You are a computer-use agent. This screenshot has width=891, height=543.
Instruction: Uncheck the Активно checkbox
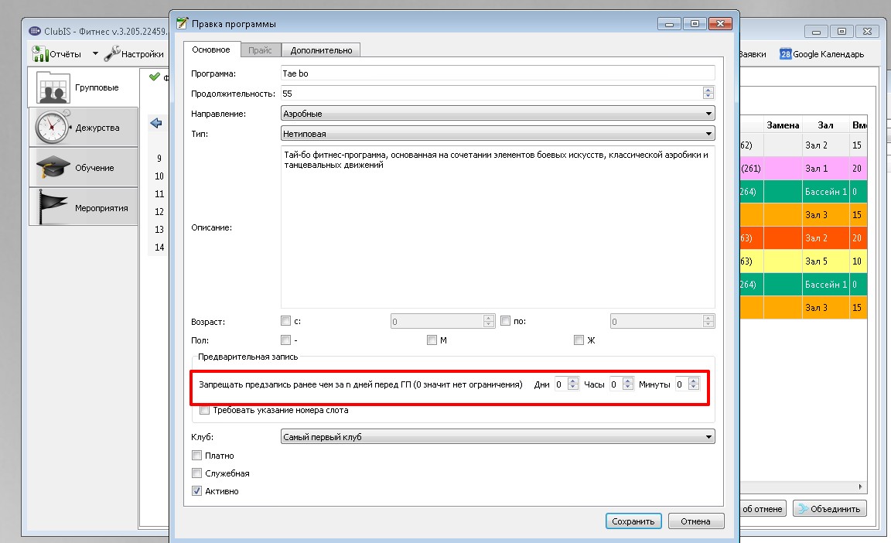[196, 490]
